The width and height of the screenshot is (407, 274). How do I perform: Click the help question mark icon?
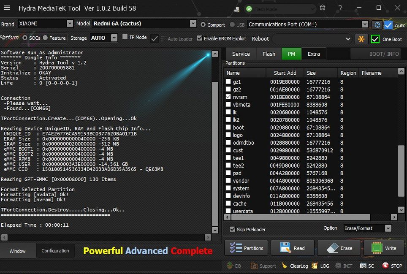[340, 8]
